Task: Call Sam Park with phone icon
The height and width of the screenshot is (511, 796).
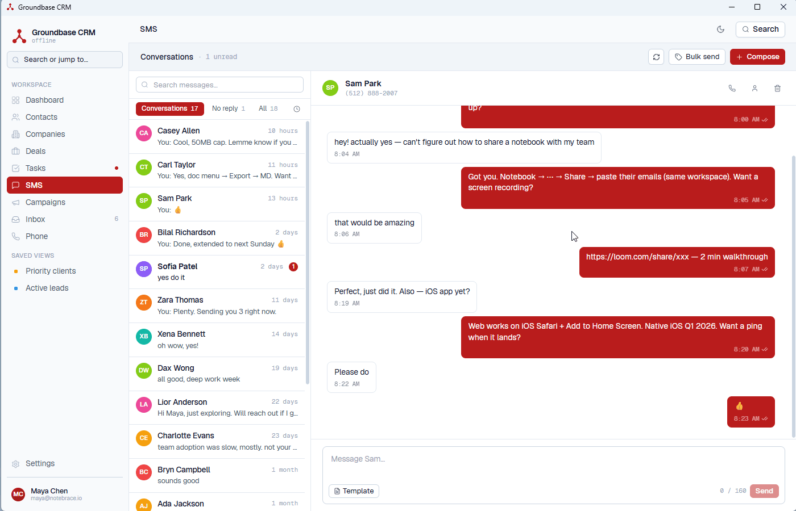Action: click(732, 89)
